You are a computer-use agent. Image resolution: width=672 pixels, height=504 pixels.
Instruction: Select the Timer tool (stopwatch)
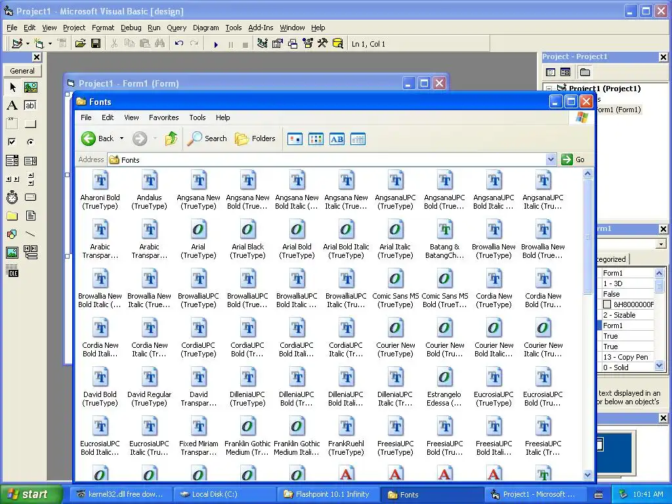pyautogui.click(x=12, y=197)
